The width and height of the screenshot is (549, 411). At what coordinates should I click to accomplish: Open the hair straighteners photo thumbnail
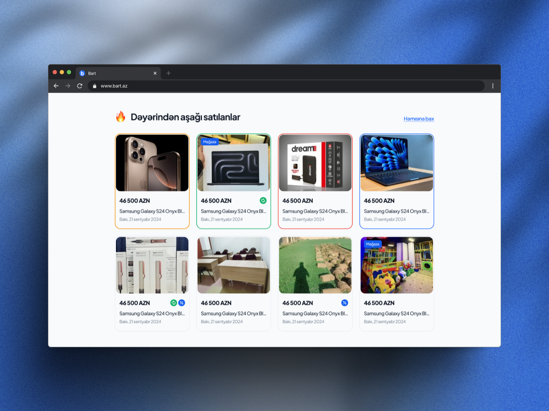152,265
